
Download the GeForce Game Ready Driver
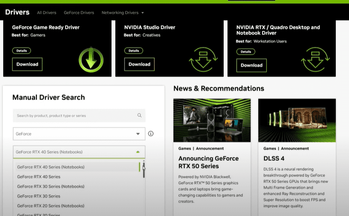point(27,64)
